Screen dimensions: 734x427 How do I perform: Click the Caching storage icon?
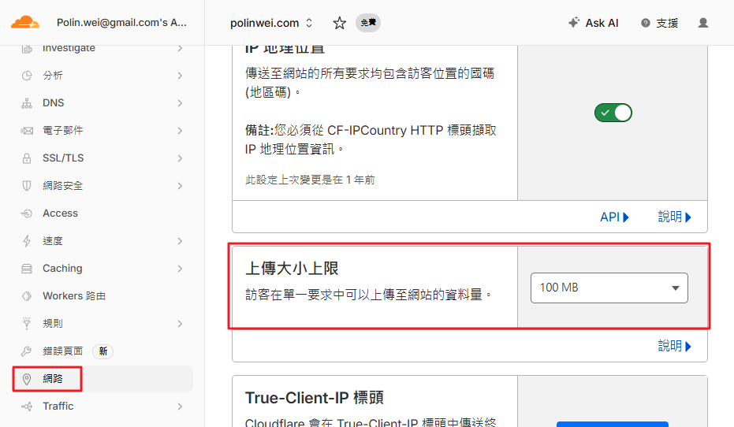coord(27,269)
